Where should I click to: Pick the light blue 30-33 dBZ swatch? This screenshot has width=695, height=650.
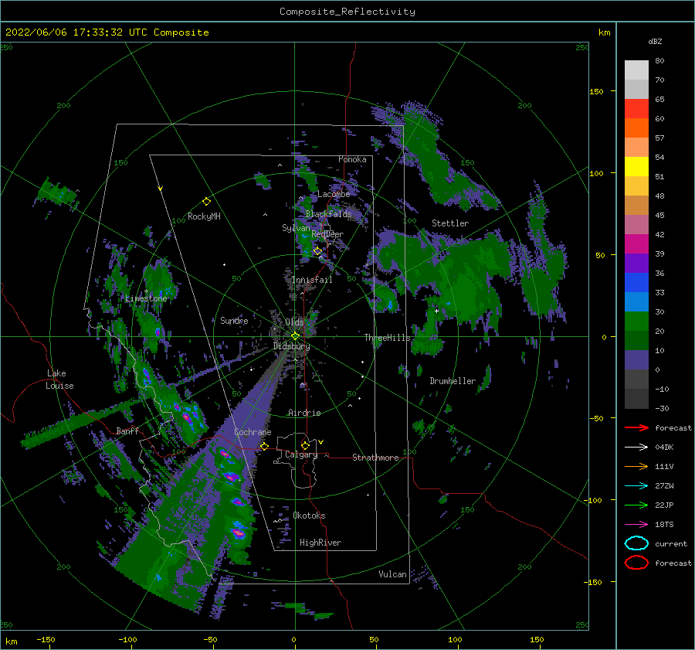636,302
